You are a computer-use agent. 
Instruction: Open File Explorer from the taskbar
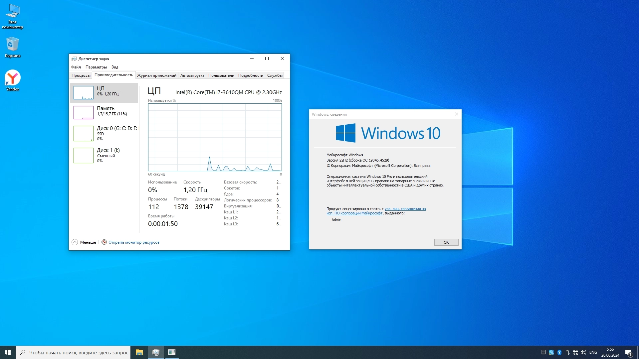139,352
